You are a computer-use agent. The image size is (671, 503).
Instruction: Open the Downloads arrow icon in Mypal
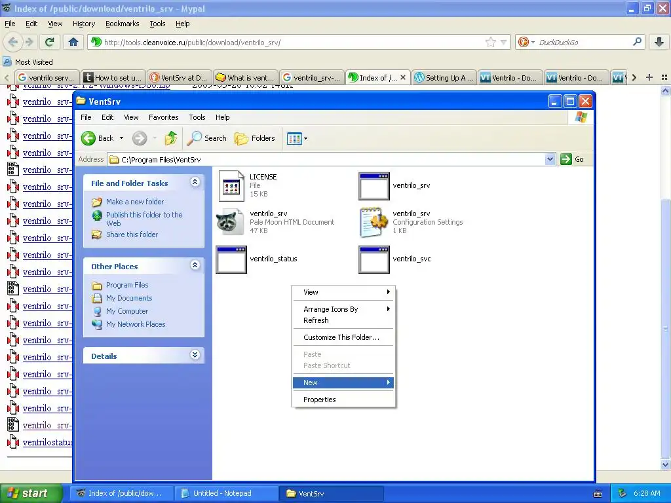[x=659, y=42]
